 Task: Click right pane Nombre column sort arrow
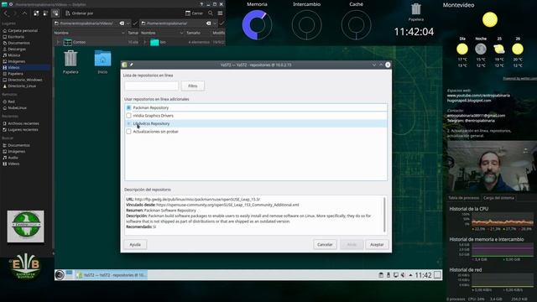coord(181,33)
